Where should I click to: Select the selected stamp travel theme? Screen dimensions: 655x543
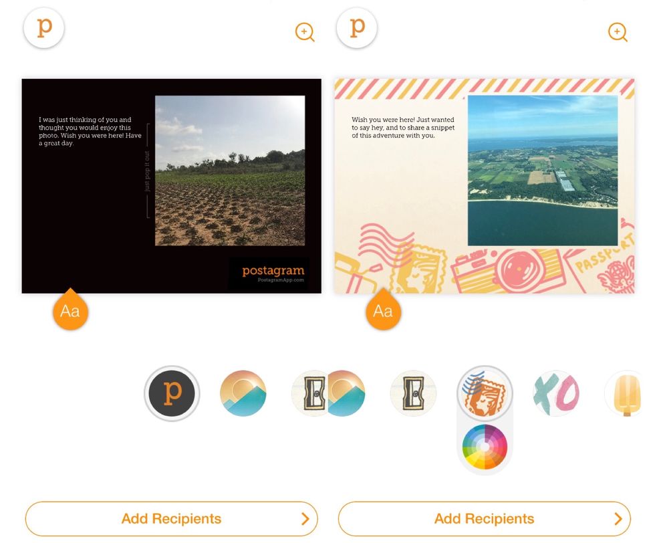tap(485, 393)
